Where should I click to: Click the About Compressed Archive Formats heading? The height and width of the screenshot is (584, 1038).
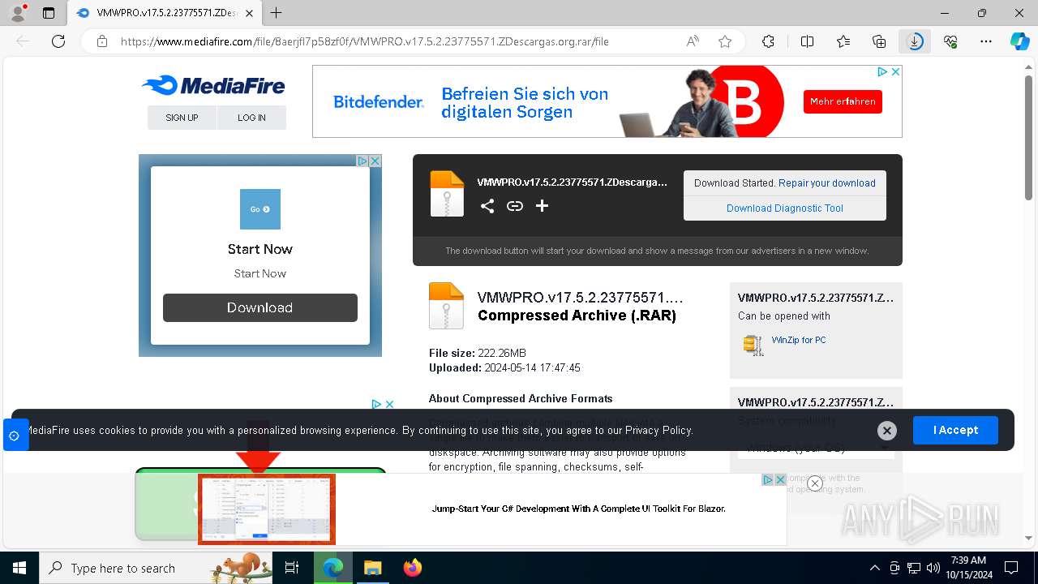tap(521, 398)
